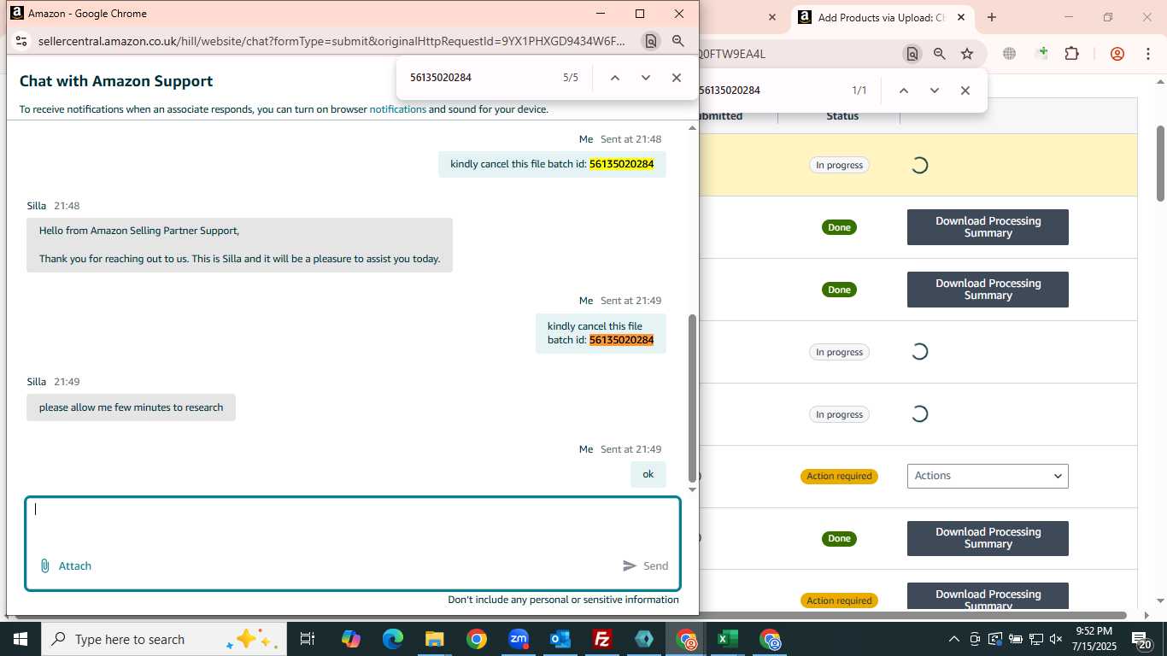This screenshot has width=1167, height=656.
Task: Click the Send arrow icon
Action: point(630,565)
